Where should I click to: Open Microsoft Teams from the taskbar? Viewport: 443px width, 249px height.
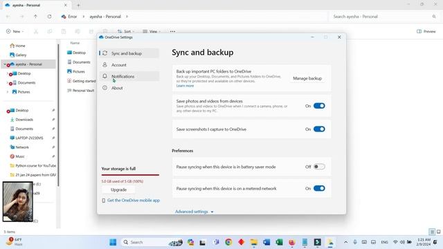[216, 242]
